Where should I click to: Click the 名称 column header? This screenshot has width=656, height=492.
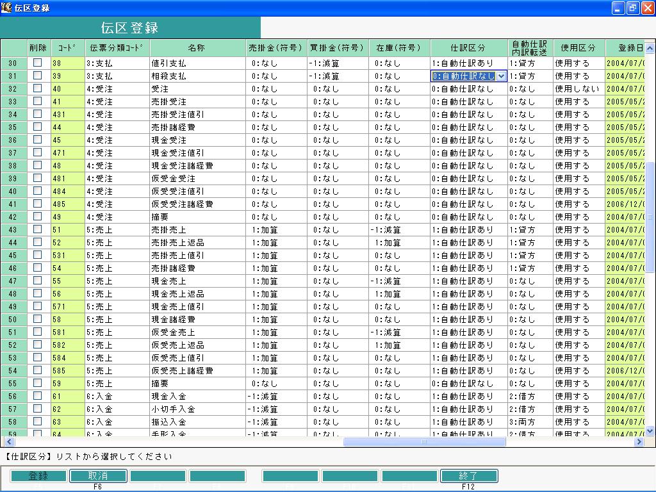tap(197, 47)
